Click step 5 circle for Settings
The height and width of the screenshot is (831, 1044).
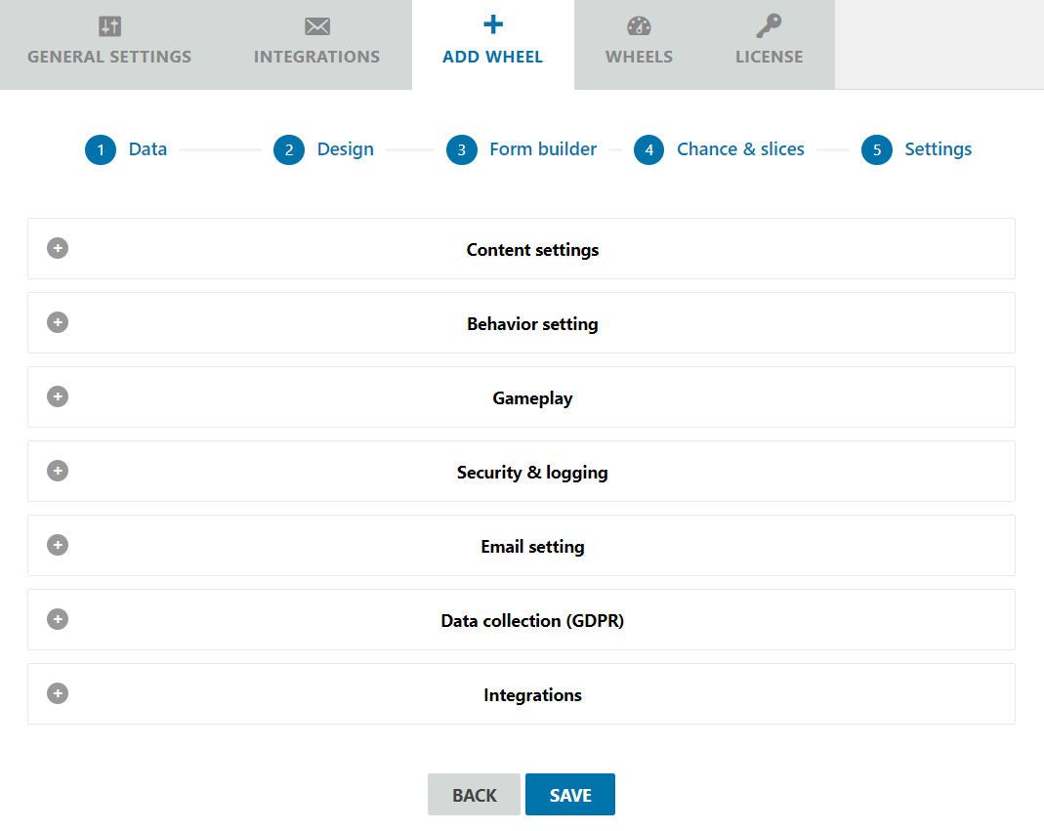pos(877,149)
